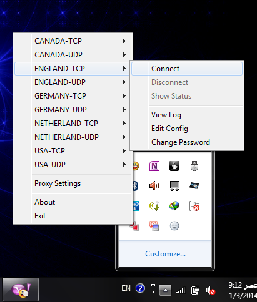Viewport: 257px width, 302px height.
Task: Click the Customize... link
Action: click(165, 254)
